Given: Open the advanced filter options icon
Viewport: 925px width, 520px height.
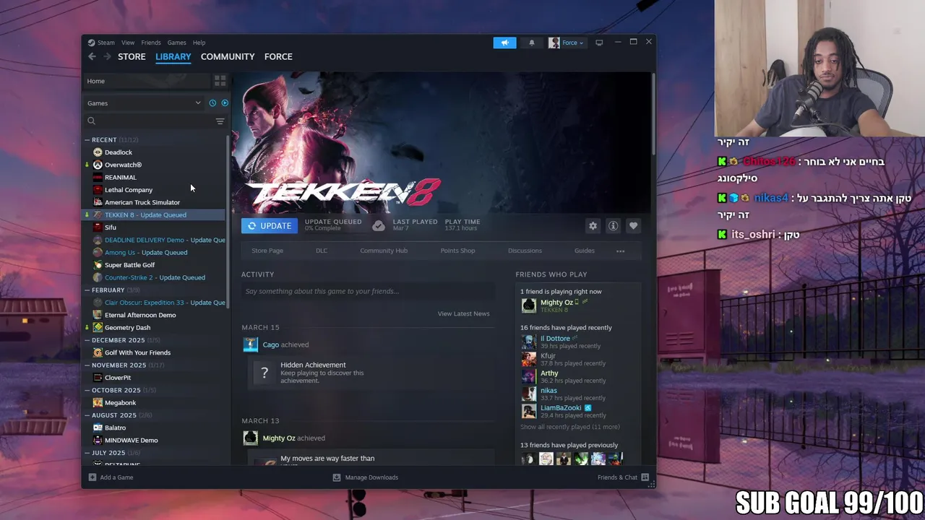Looking at the screenshot, I should [x=220, y=121].
